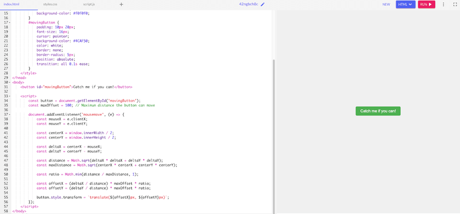Click line number 55 in the gutter

(6, 197)
